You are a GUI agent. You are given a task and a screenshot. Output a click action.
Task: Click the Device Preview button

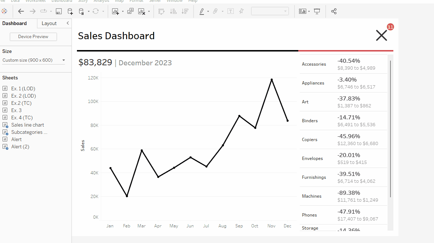pos(33,37)
